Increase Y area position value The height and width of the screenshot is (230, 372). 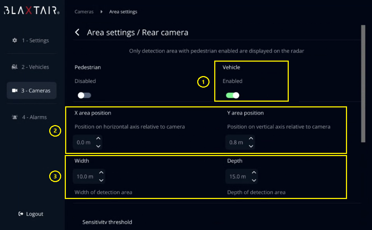[251, 138]
